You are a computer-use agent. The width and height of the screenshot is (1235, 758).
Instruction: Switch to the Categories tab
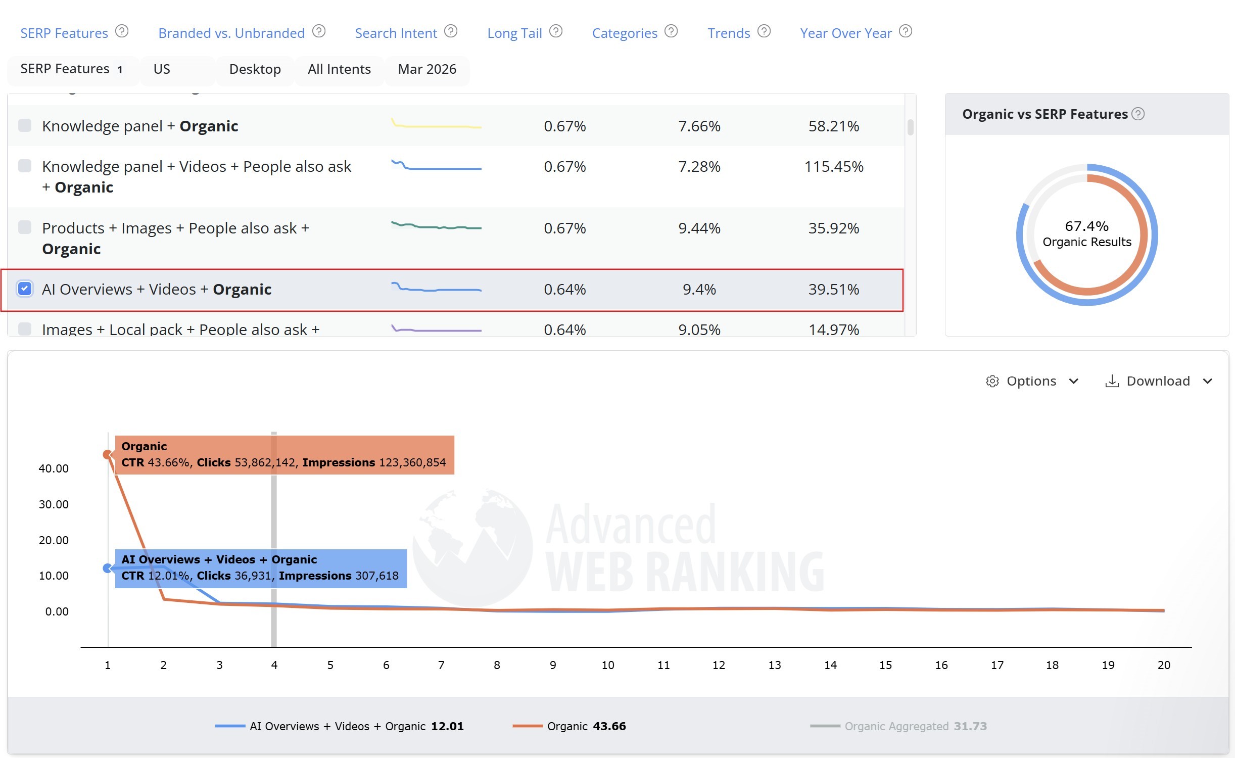coord(625,33)
